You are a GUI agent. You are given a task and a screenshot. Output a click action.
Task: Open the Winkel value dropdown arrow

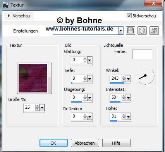(x=129, y=79)
